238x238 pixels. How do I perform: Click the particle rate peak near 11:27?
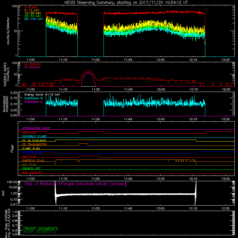pos(88,71)
